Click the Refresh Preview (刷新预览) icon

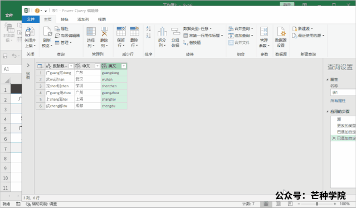tap(47, 32)
